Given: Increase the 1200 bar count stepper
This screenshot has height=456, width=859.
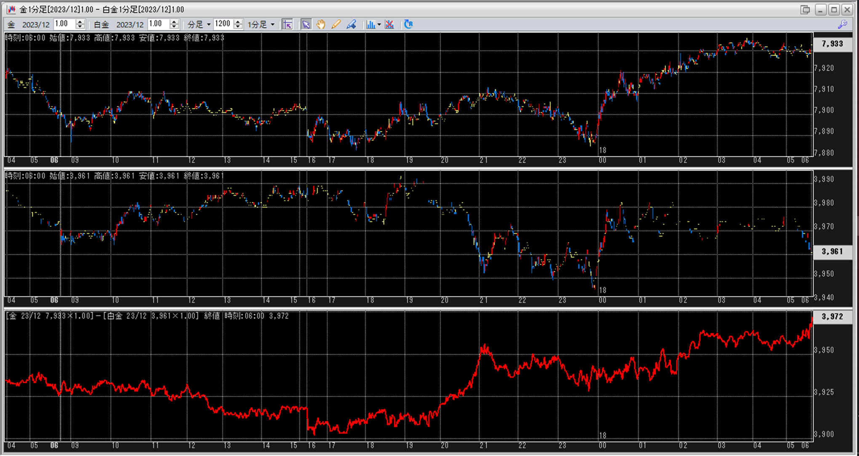Looking at the screenshot, I should tap(238, 22).
